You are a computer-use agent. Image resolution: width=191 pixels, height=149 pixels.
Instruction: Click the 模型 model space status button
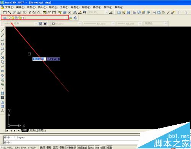tap(110, 147)
